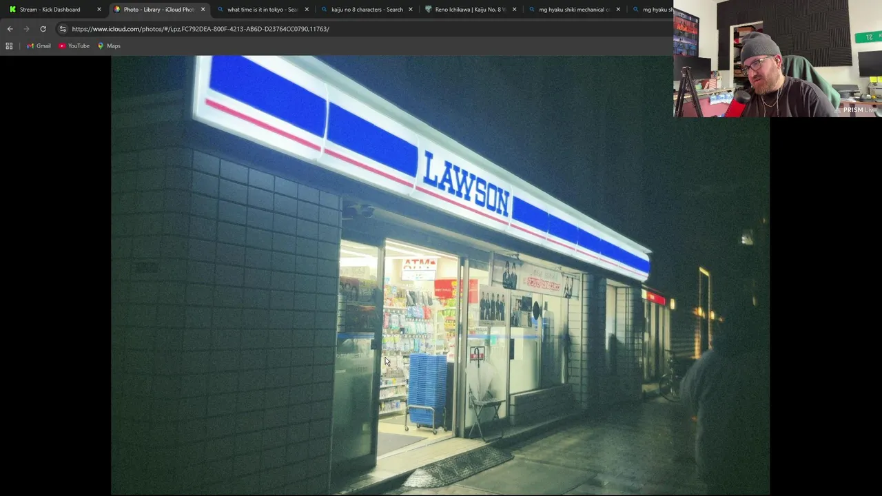The width and height of the screenshot is (882, 496).
Task: Close the iCloud Photos tab
Action: pos(203,10)
